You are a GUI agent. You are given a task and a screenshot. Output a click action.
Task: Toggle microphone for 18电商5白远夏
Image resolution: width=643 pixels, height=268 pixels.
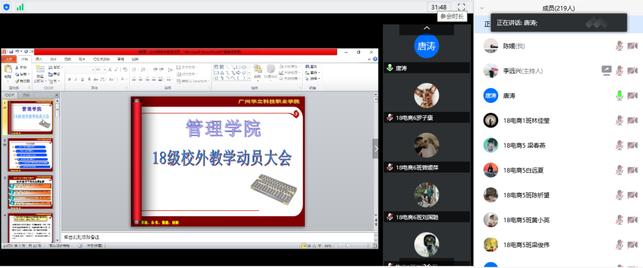tap(620, 170)
